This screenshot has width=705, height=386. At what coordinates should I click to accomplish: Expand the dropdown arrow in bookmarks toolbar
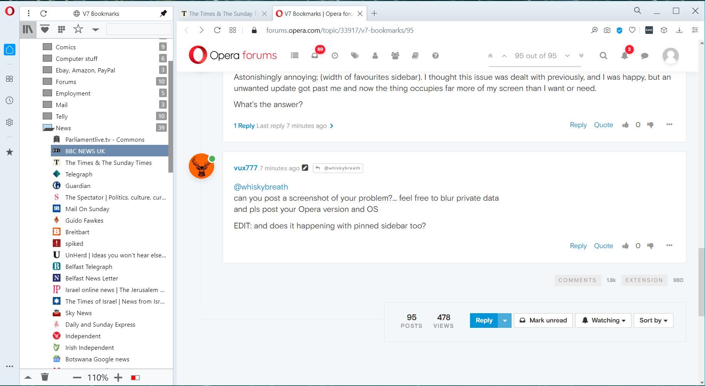click(x=95, y=30)
